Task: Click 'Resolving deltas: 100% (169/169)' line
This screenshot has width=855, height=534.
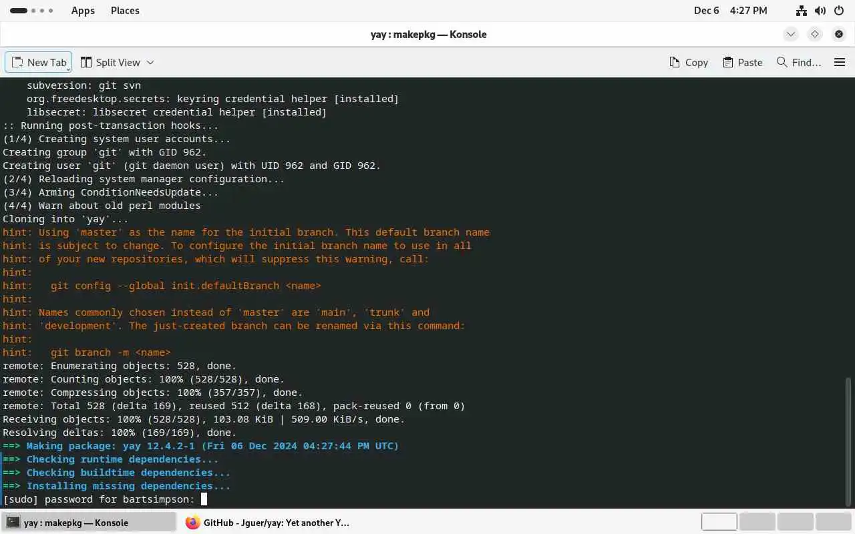Action: coord(120,433)
